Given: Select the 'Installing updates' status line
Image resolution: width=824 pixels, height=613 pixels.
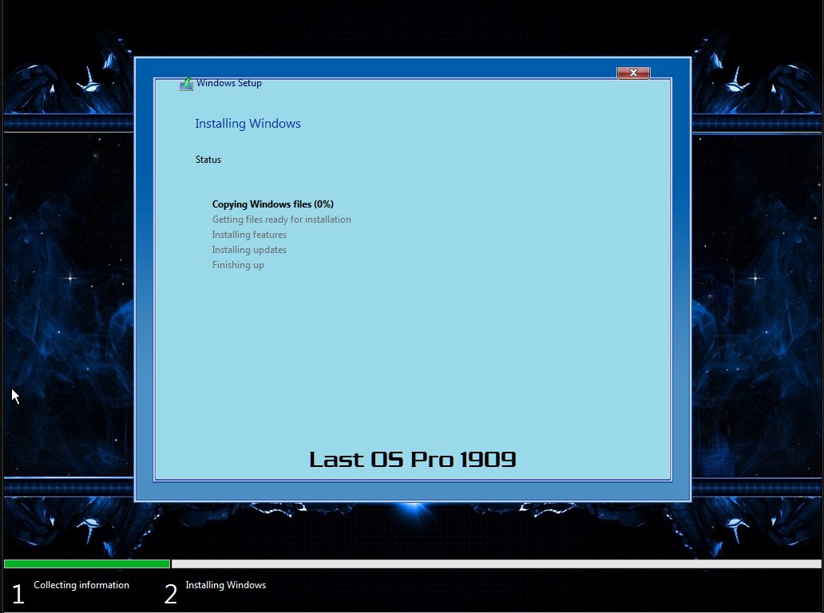Looking at the screenshot, I should coord(249,250).
